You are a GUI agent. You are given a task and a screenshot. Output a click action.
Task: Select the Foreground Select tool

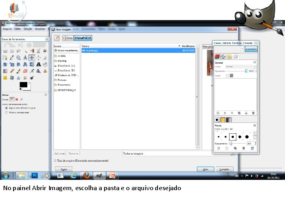(45, 51)
